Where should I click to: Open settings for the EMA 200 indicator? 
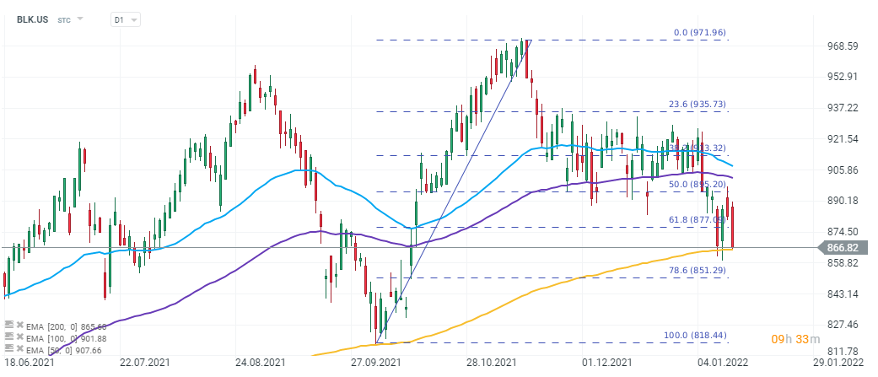pos(8,325)
